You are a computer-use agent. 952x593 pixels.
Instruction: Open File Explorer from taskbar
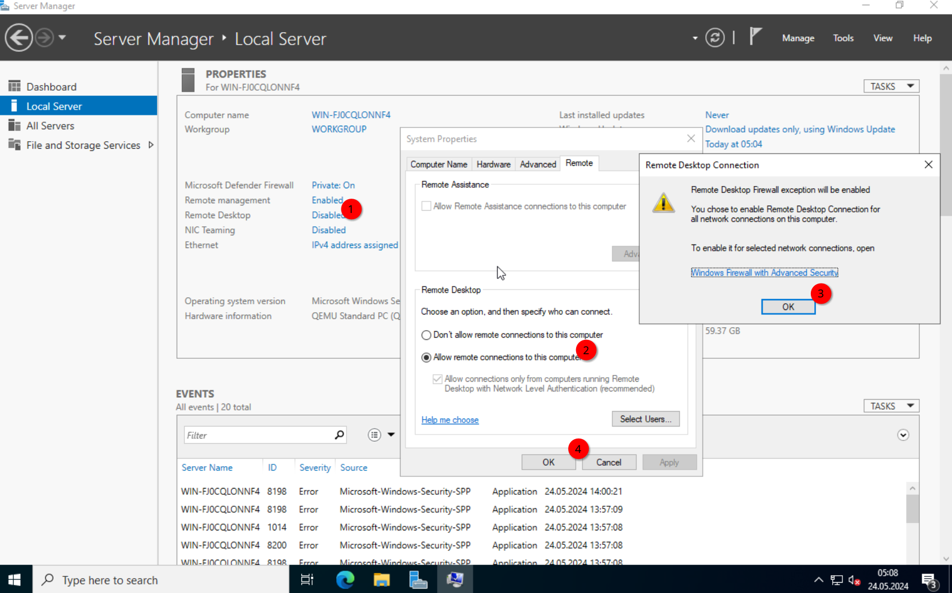point(382,580)
